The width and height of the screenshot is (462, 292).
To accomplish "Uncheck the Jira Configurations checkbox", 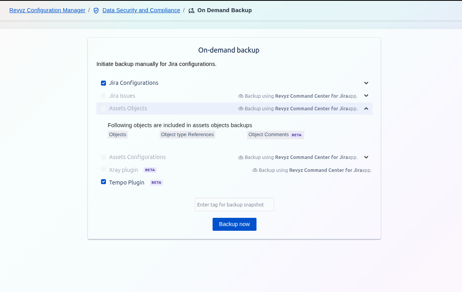I will click(104, 83).
